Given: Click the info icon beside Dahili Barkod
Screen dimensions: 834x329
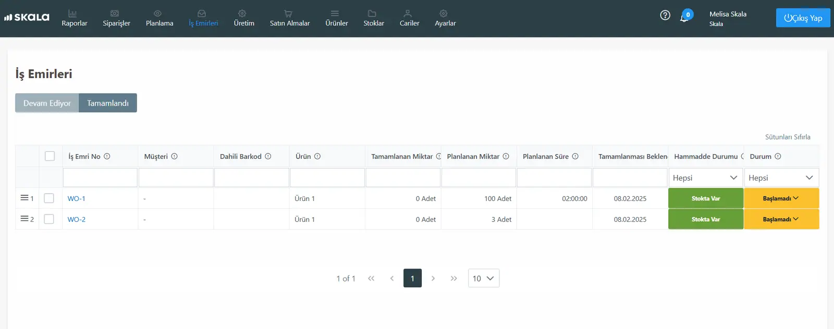Looking at the screenshot, I should pos(268,156).
